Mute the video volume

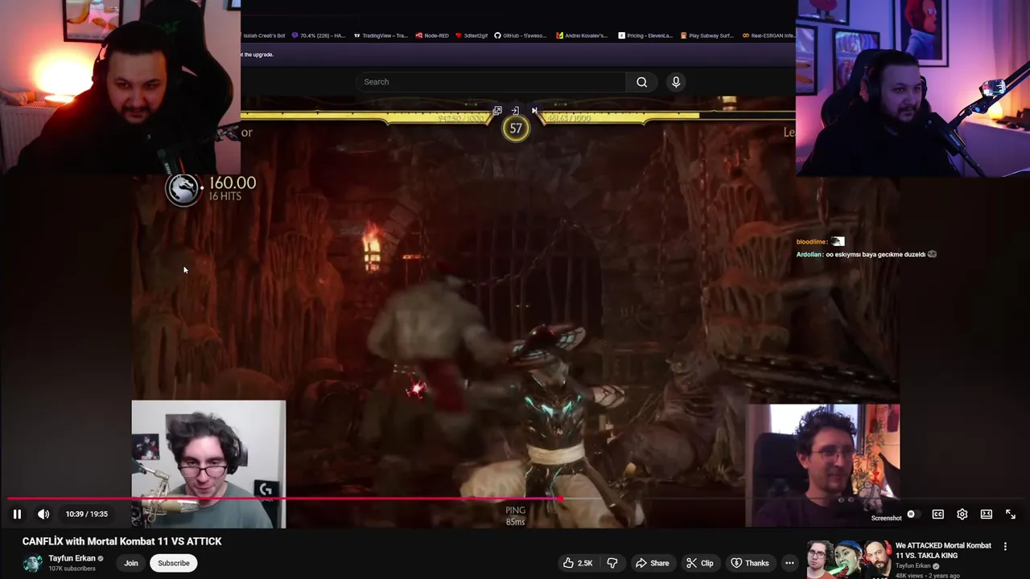[x=43, y=514]
